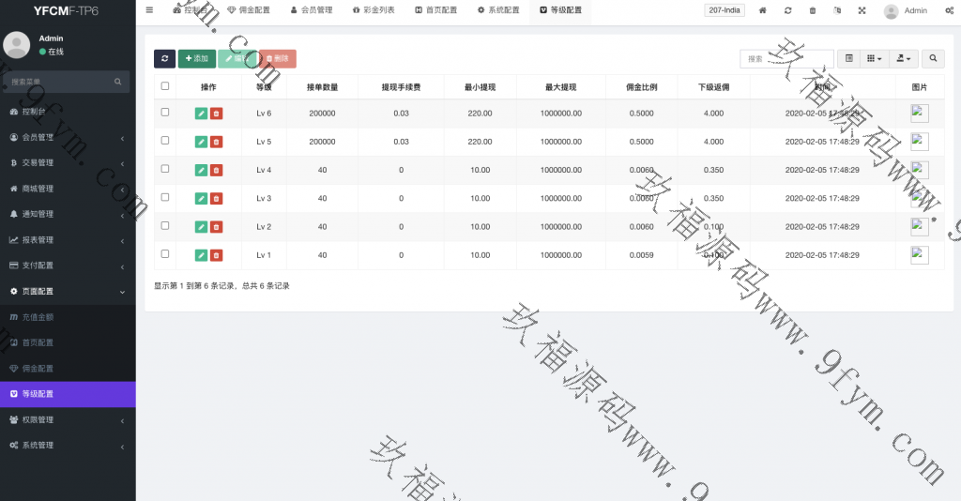Toggle the sidebar hamburger menu

pyautogui.click(x=150, y=10)
